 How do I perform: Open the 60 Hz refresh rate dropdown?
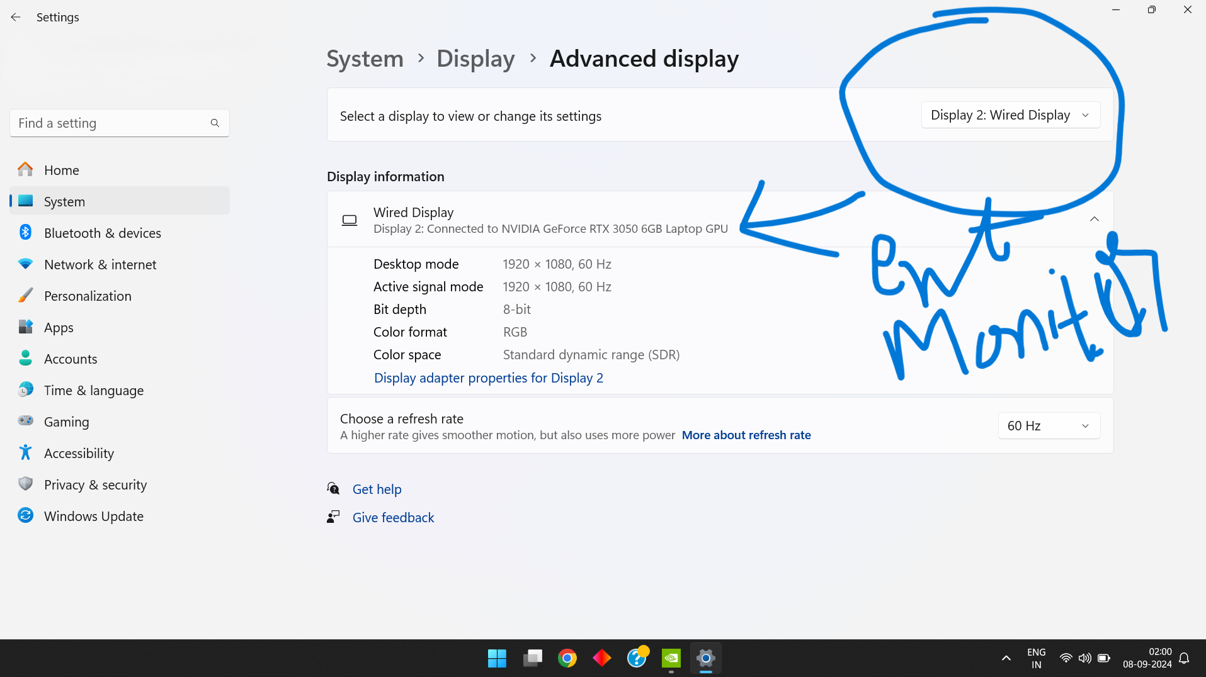(x=1049, y=426)
